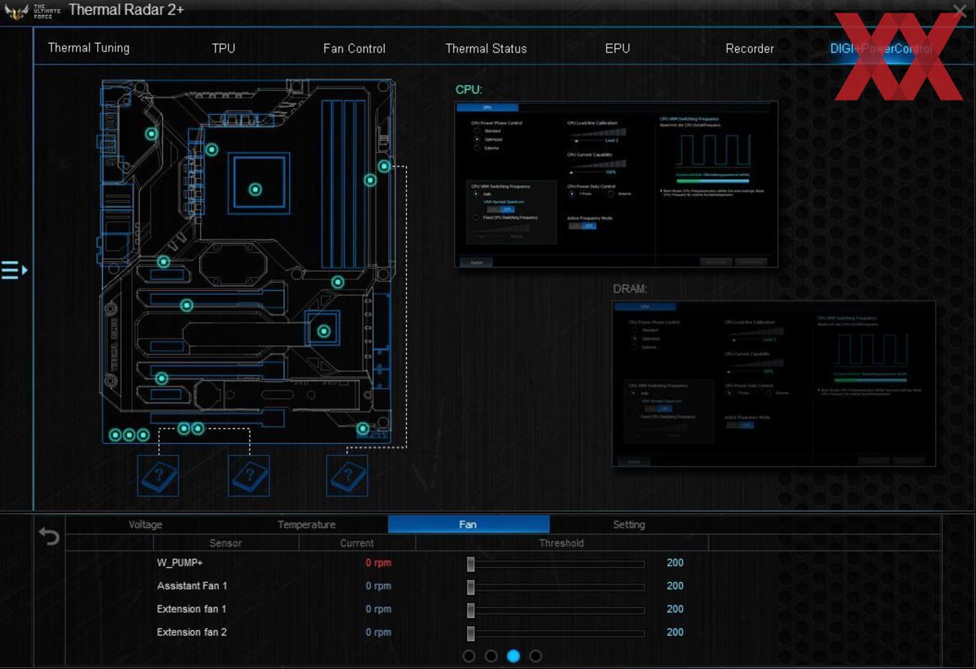Screen dimensions: 976x669
Task: Select the rightmost dot of the bottom-left trio
Action: 143,435
